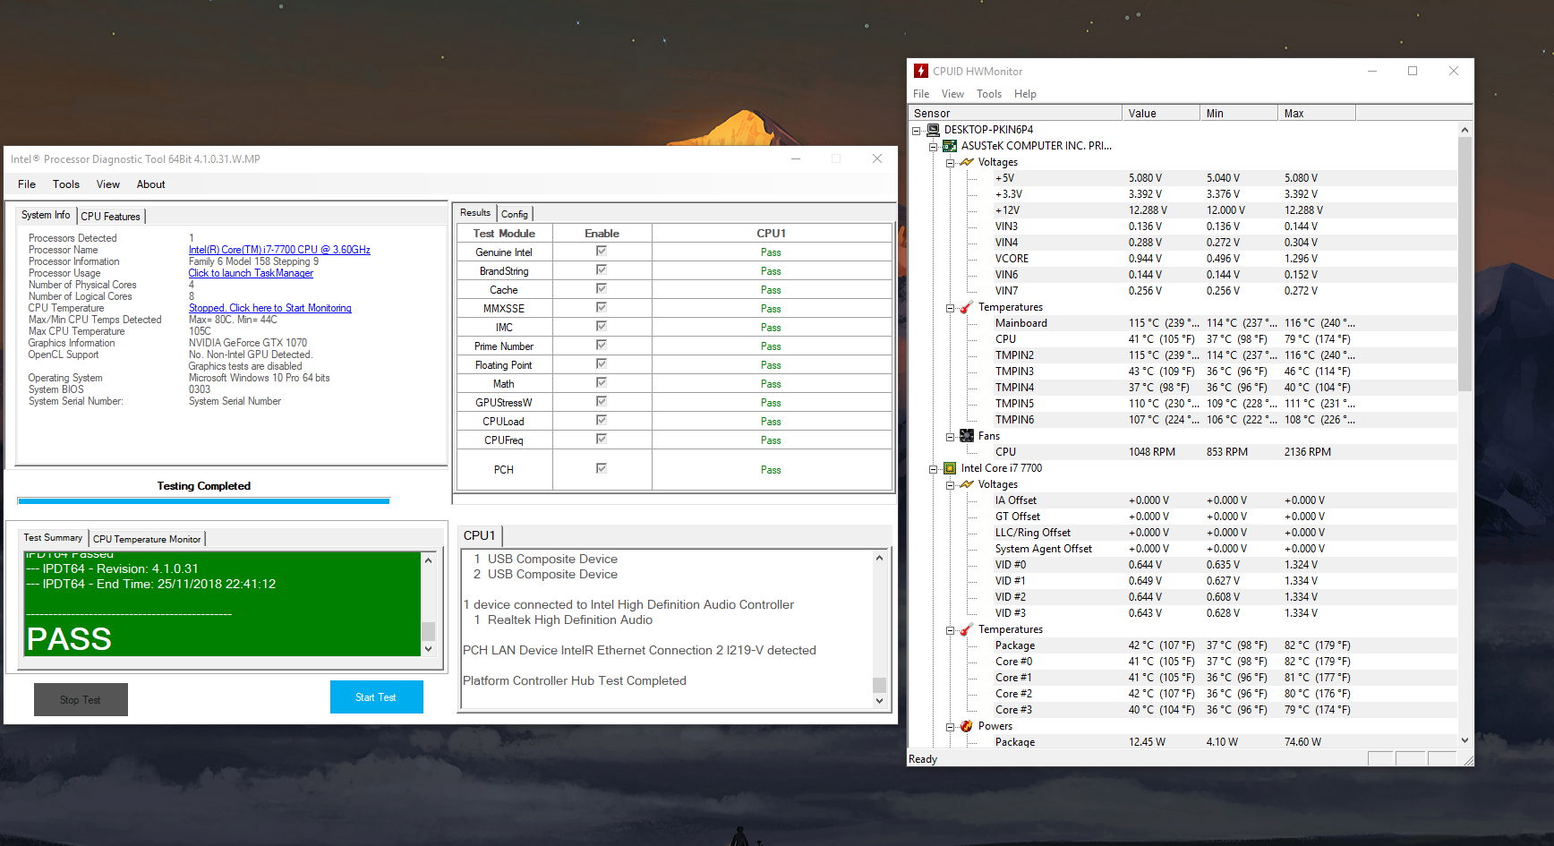Click the Test Summary scroll down arrow
The height and width of the screenshot is (846, 1554).
[428, 649]
